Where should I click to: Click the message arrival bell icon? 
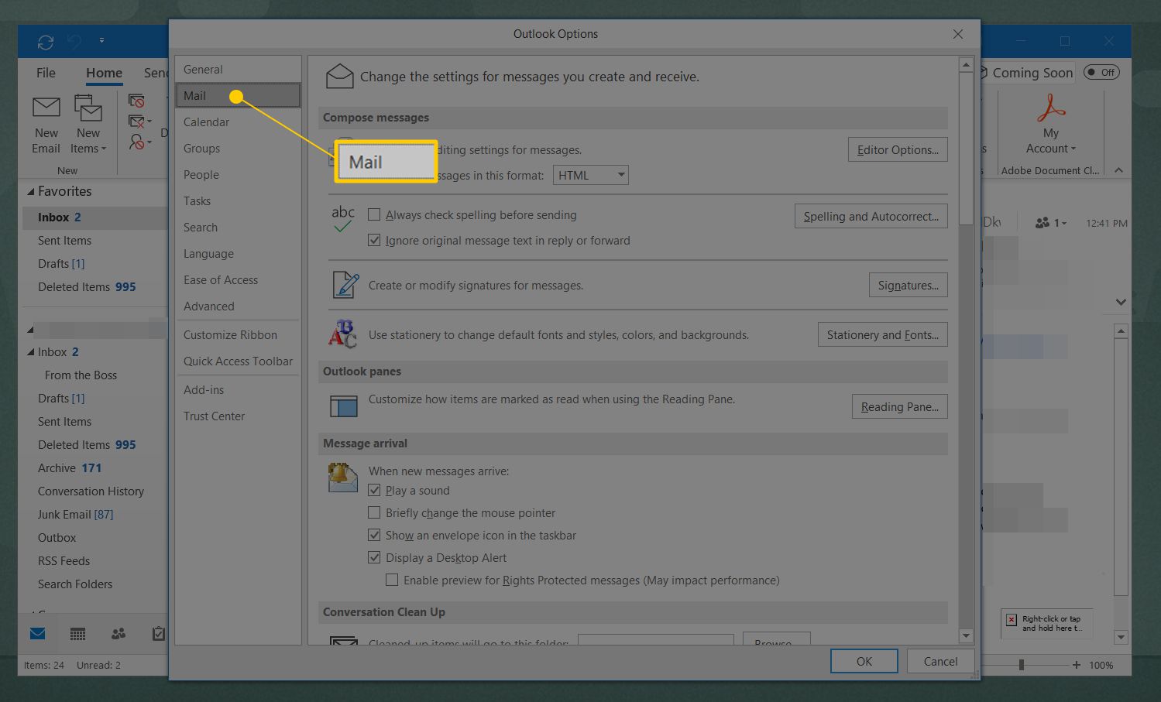[342, 478]
